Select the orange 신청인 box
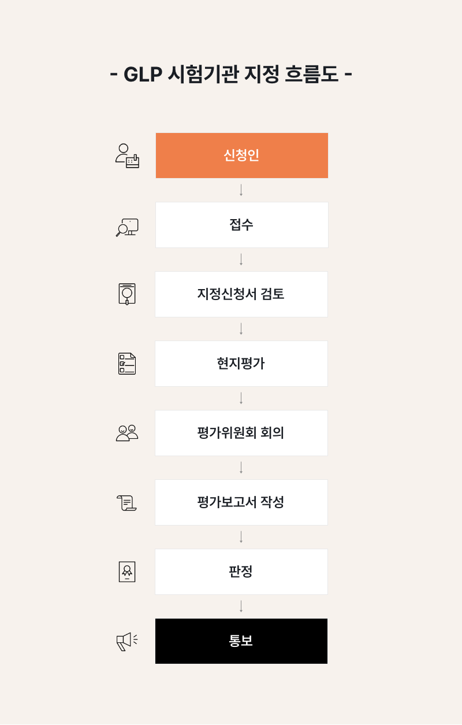462x725 pixels. [x=242, y=156]
